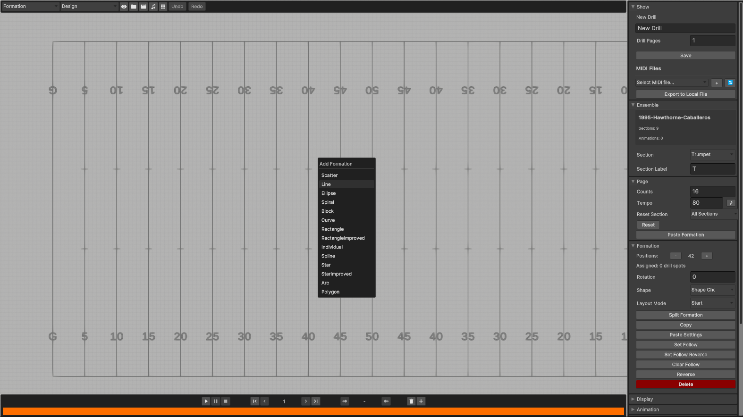Open the Select MIDI file dropdown
The image size is (743, 417).
(671, 83)
